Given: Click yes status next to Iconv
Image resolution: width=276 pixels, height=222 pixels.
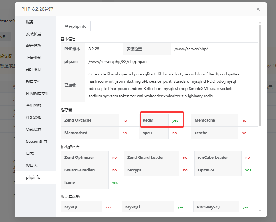Looking at the screenshot, I should coord(115,183).
